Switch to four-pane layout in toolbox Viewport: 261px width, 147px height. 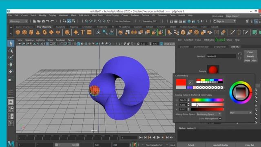pos(11,109)
